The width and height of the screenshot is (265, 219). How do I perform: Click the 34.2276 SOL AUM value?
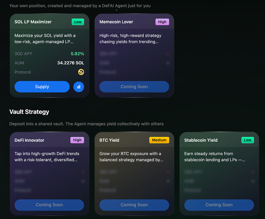click(x=71, y=63)
